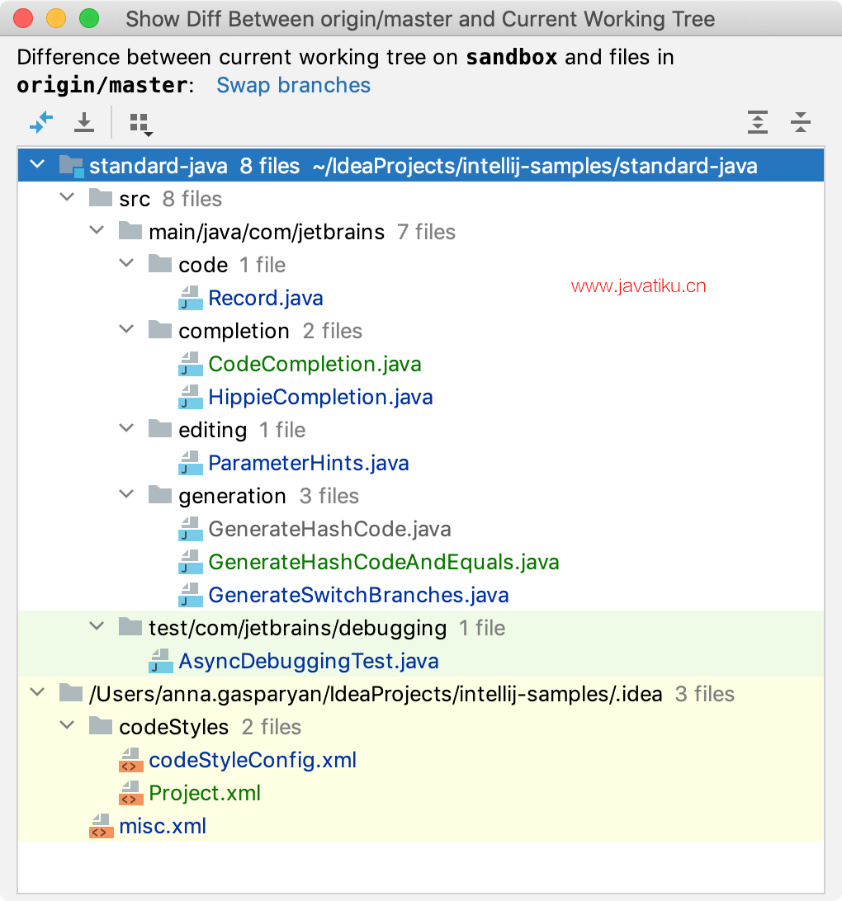Screen dimensions: 842x901
Task: Click the misc.xml file icon
Action: (x=102, y=826)
